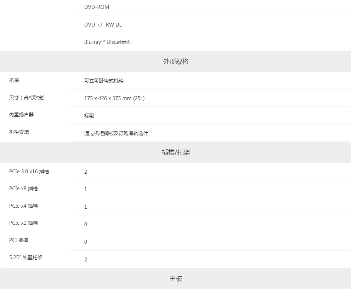Click the PCIe x4 插槽 label
The height and width of the screenshot is (289, 352).
click(23, 206)
